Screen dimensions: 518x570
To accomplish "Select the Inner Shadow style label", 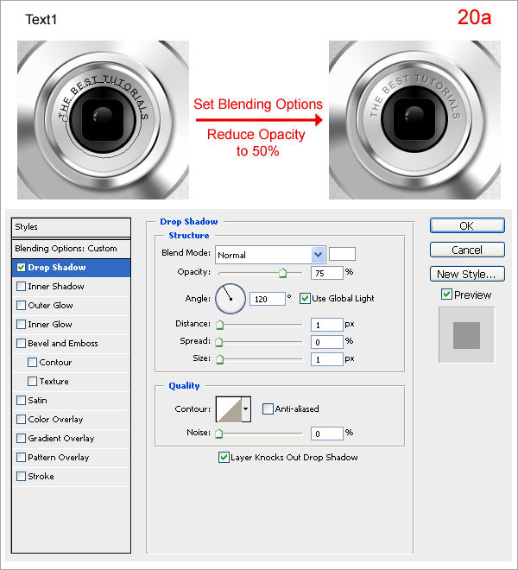I will tap(56, 287).
